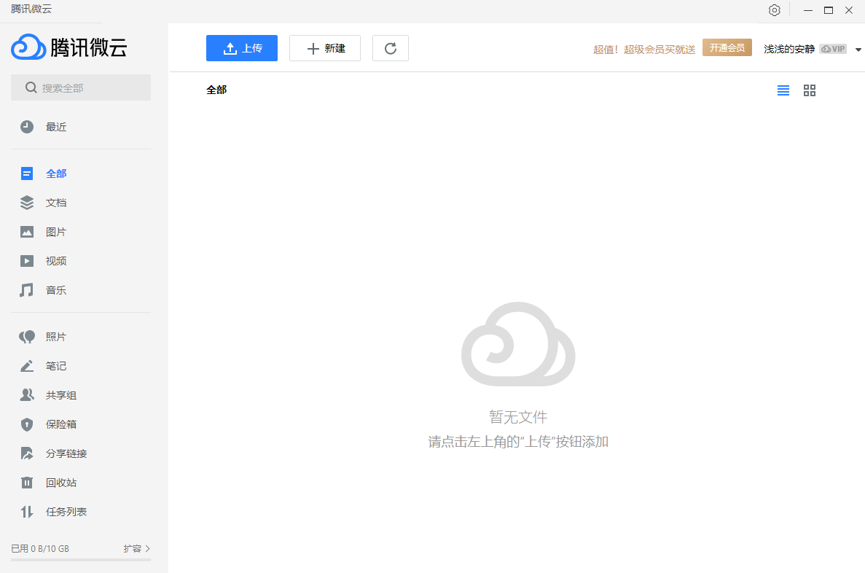The width and height of the screenshot is (865, 573).
Task: Open 开通会员 membership purchase
Action: click(x=727, y=47)
